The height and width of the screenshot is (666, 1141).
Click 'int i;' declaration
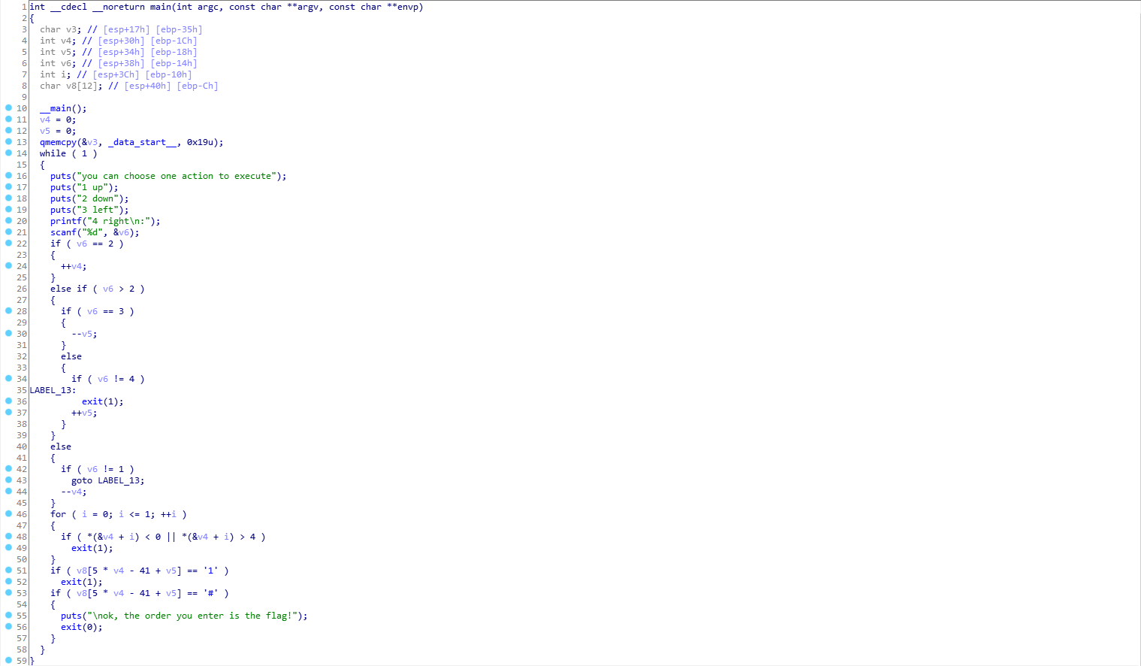point(56,74)
